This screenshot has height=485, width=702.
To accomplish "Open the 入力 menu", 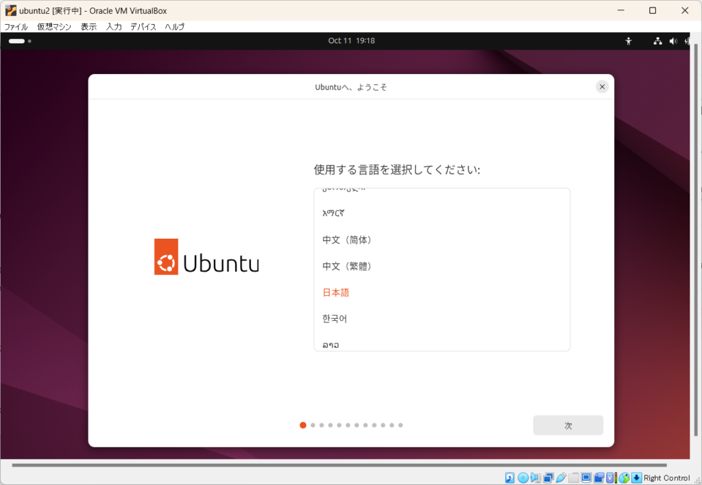I will point(114,27).
